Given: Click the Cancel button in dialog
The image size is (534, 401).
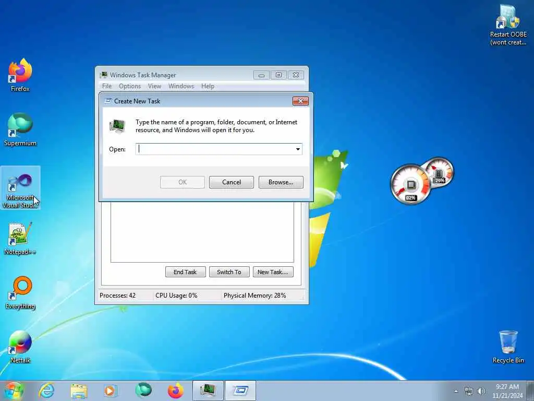Looking at the screenshot, I should tap(231, 182).
